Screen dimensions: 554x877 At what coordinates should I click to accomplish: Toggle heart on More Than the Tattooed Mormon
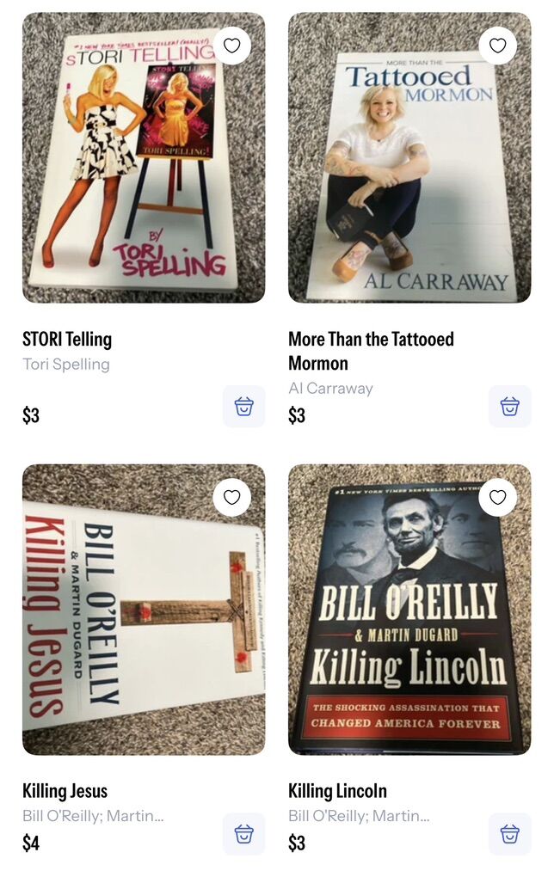tap(497, 46)
